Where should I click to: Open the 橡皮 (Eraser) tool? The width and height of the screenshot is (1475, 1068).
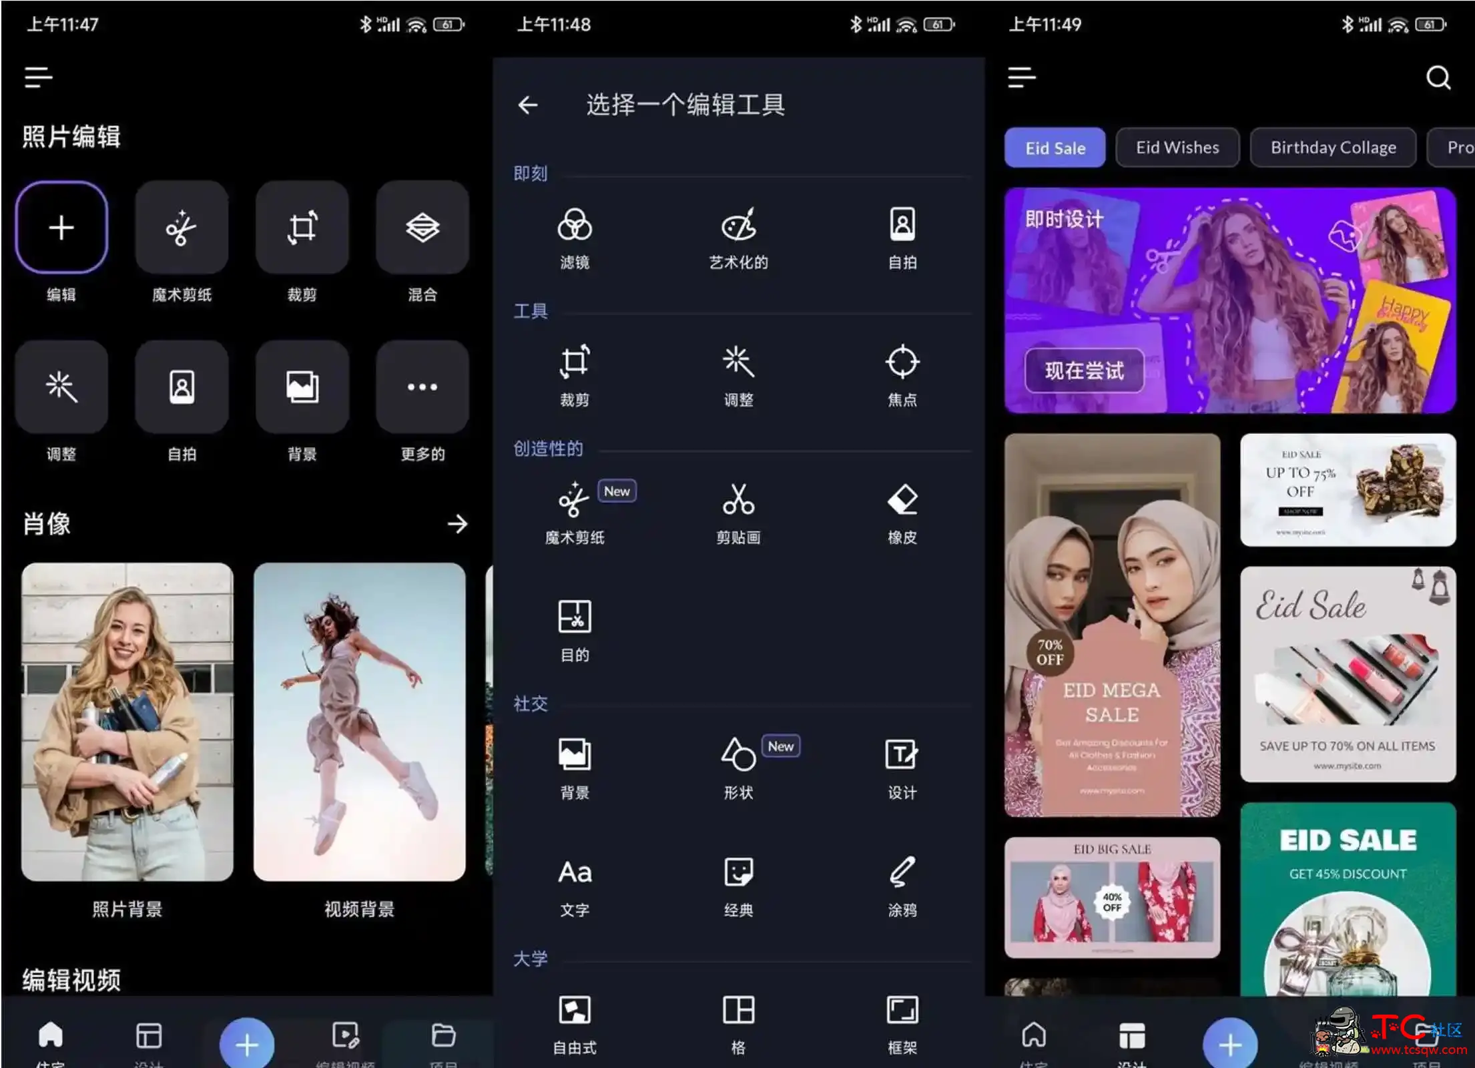click(x=901, y=511)
